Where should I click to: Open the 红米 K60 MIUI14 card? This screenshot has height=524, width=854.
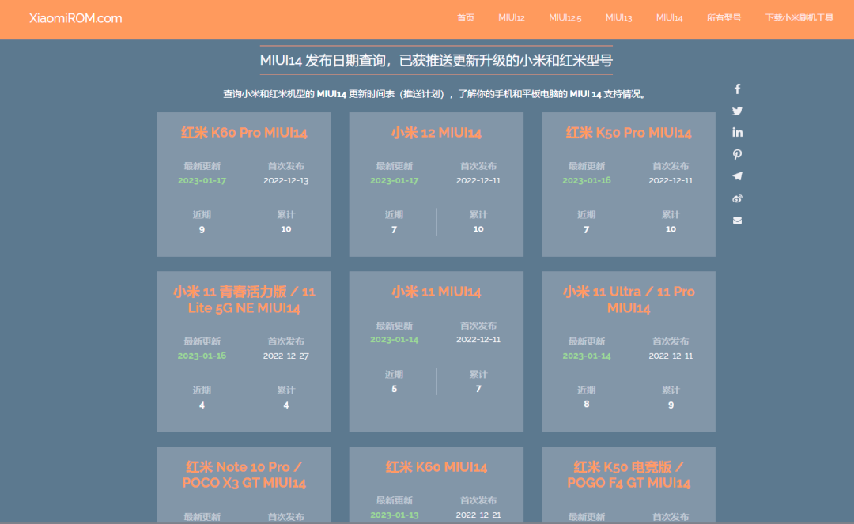[436, 466]
